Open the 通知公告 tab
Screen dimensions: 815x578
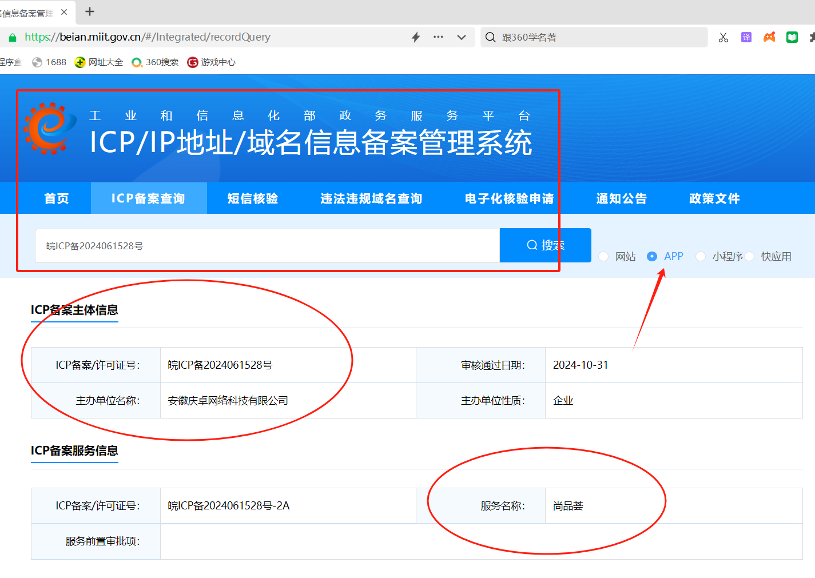(x=622, y=198)
